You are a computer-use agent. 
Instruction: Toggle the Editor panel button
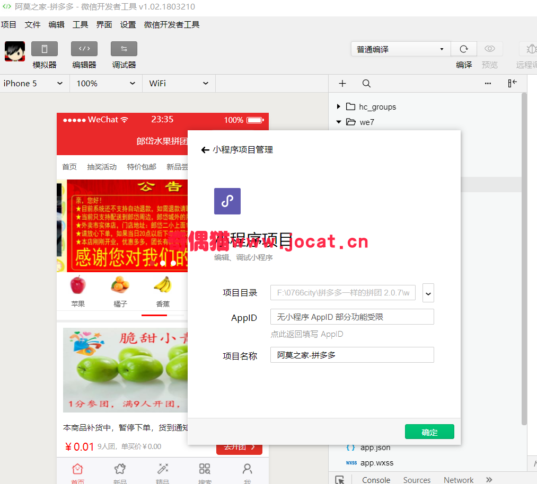click(x=84, y=49)
